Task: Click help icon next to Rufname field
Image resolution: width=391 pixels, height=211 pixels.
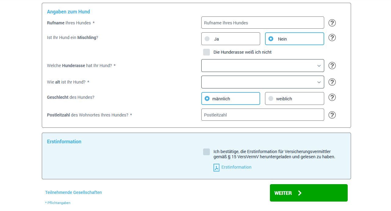Action: (x=332, y=23)
